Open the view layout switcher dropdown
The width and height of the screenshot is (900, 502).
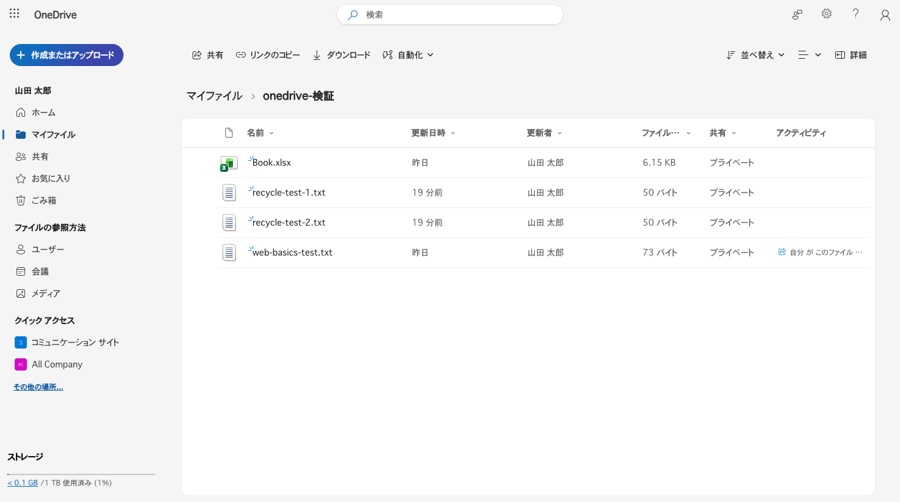point(810,55)
